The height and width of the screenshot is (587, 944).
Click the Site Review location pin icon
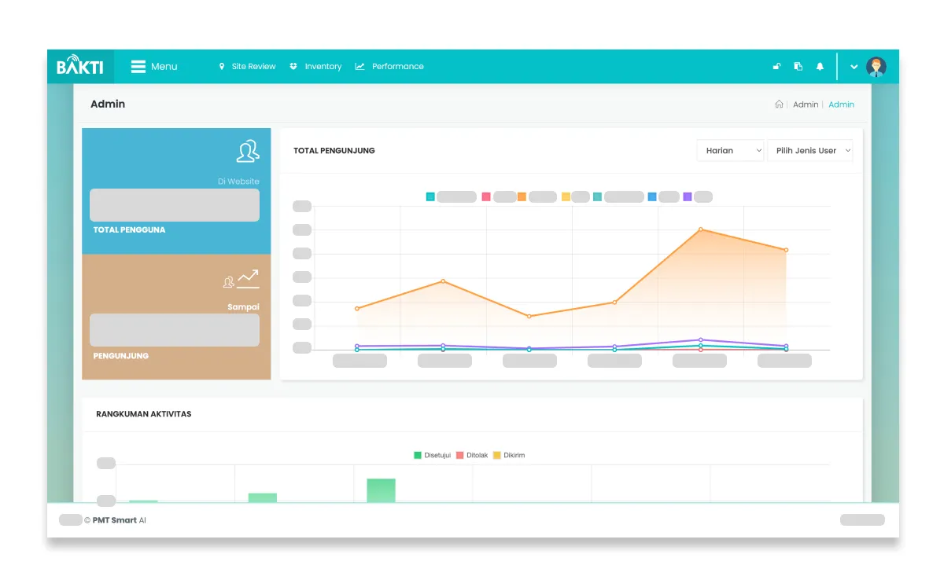(222, 66)
